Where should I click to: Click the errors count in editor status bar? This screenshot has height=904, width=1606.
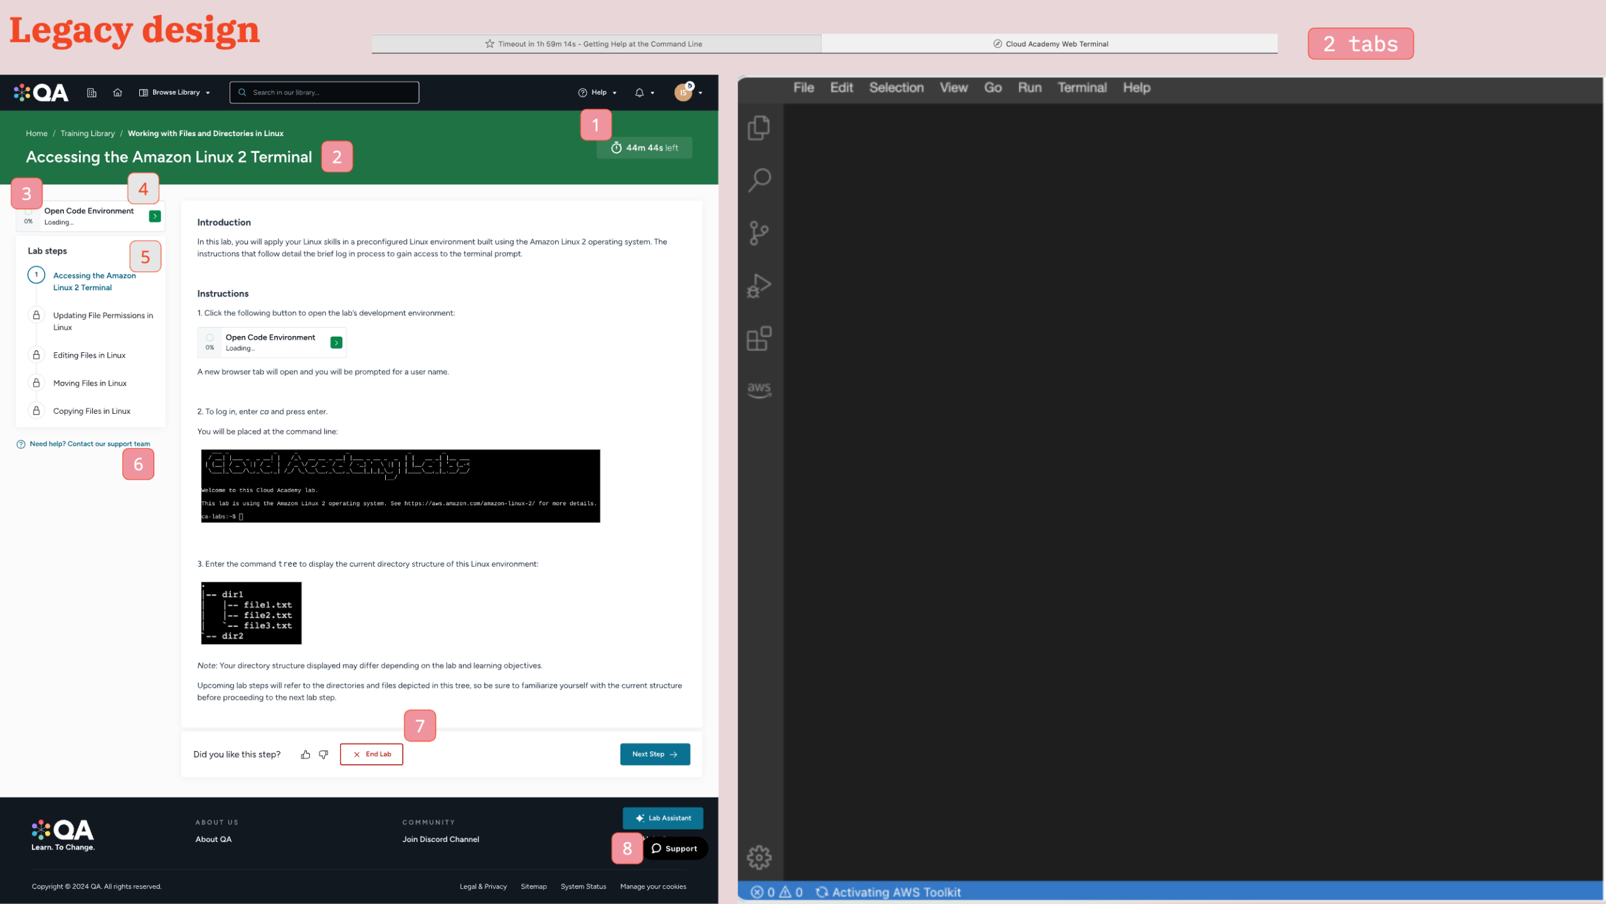[x=762, y=892]
